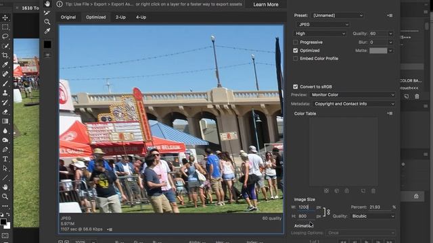Open the Blur value dropdown arrow
This screenshot has height=243, width=433.
[390, 42]
